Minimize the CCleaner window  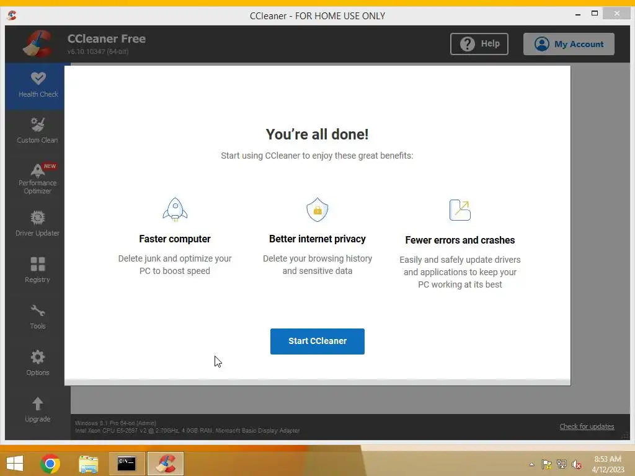(x=578, y=14)
